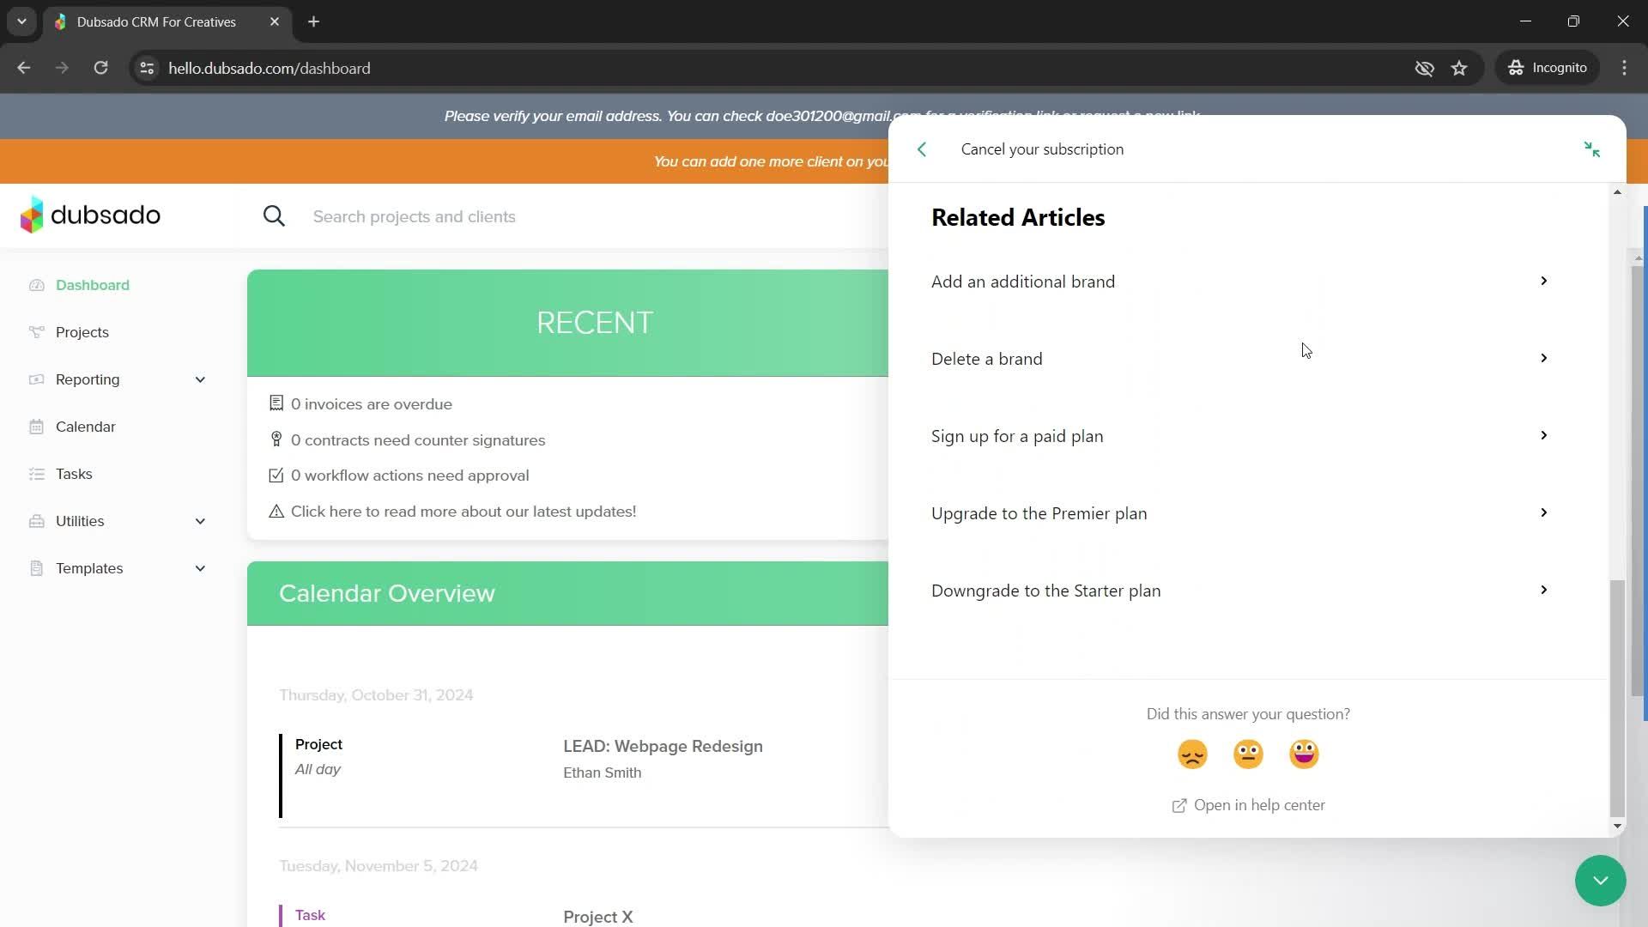Viewport: 1648px width, 927px height.
Task: Click the Dashboard sidebar icon
Action: [36, 285]
